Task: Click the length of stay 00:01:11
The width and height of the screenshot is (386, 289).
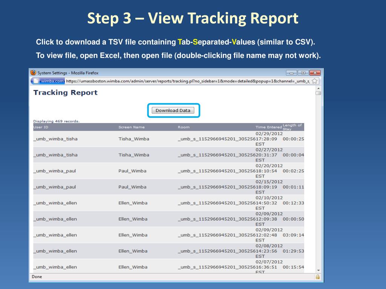Action: (x=293, y=187)
